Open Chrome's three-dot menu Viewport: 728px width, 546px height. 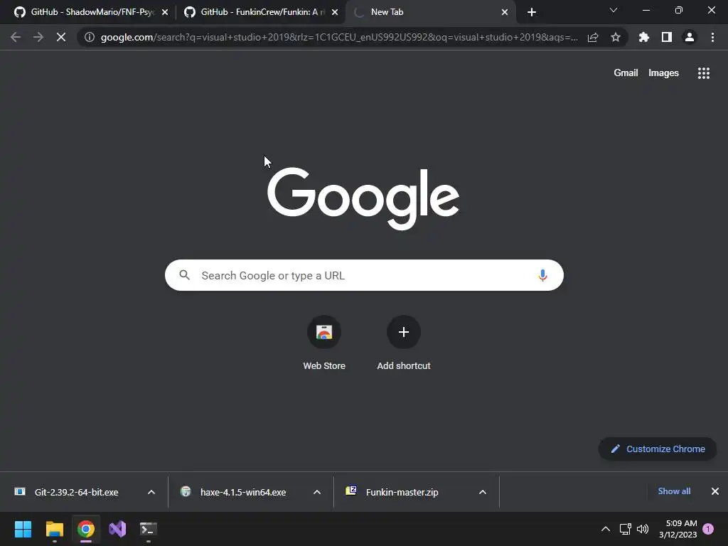(712, 37)
